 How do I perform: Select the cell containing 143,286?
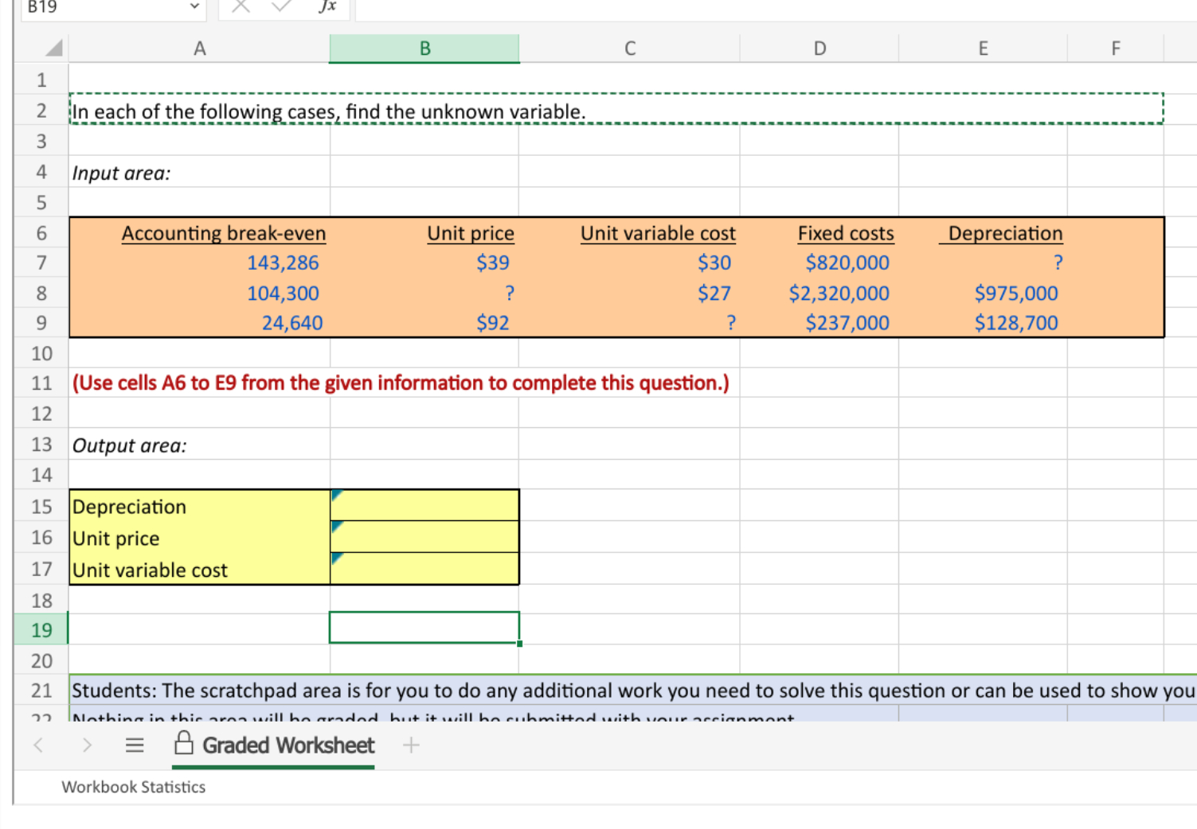[x=199, y=263]
